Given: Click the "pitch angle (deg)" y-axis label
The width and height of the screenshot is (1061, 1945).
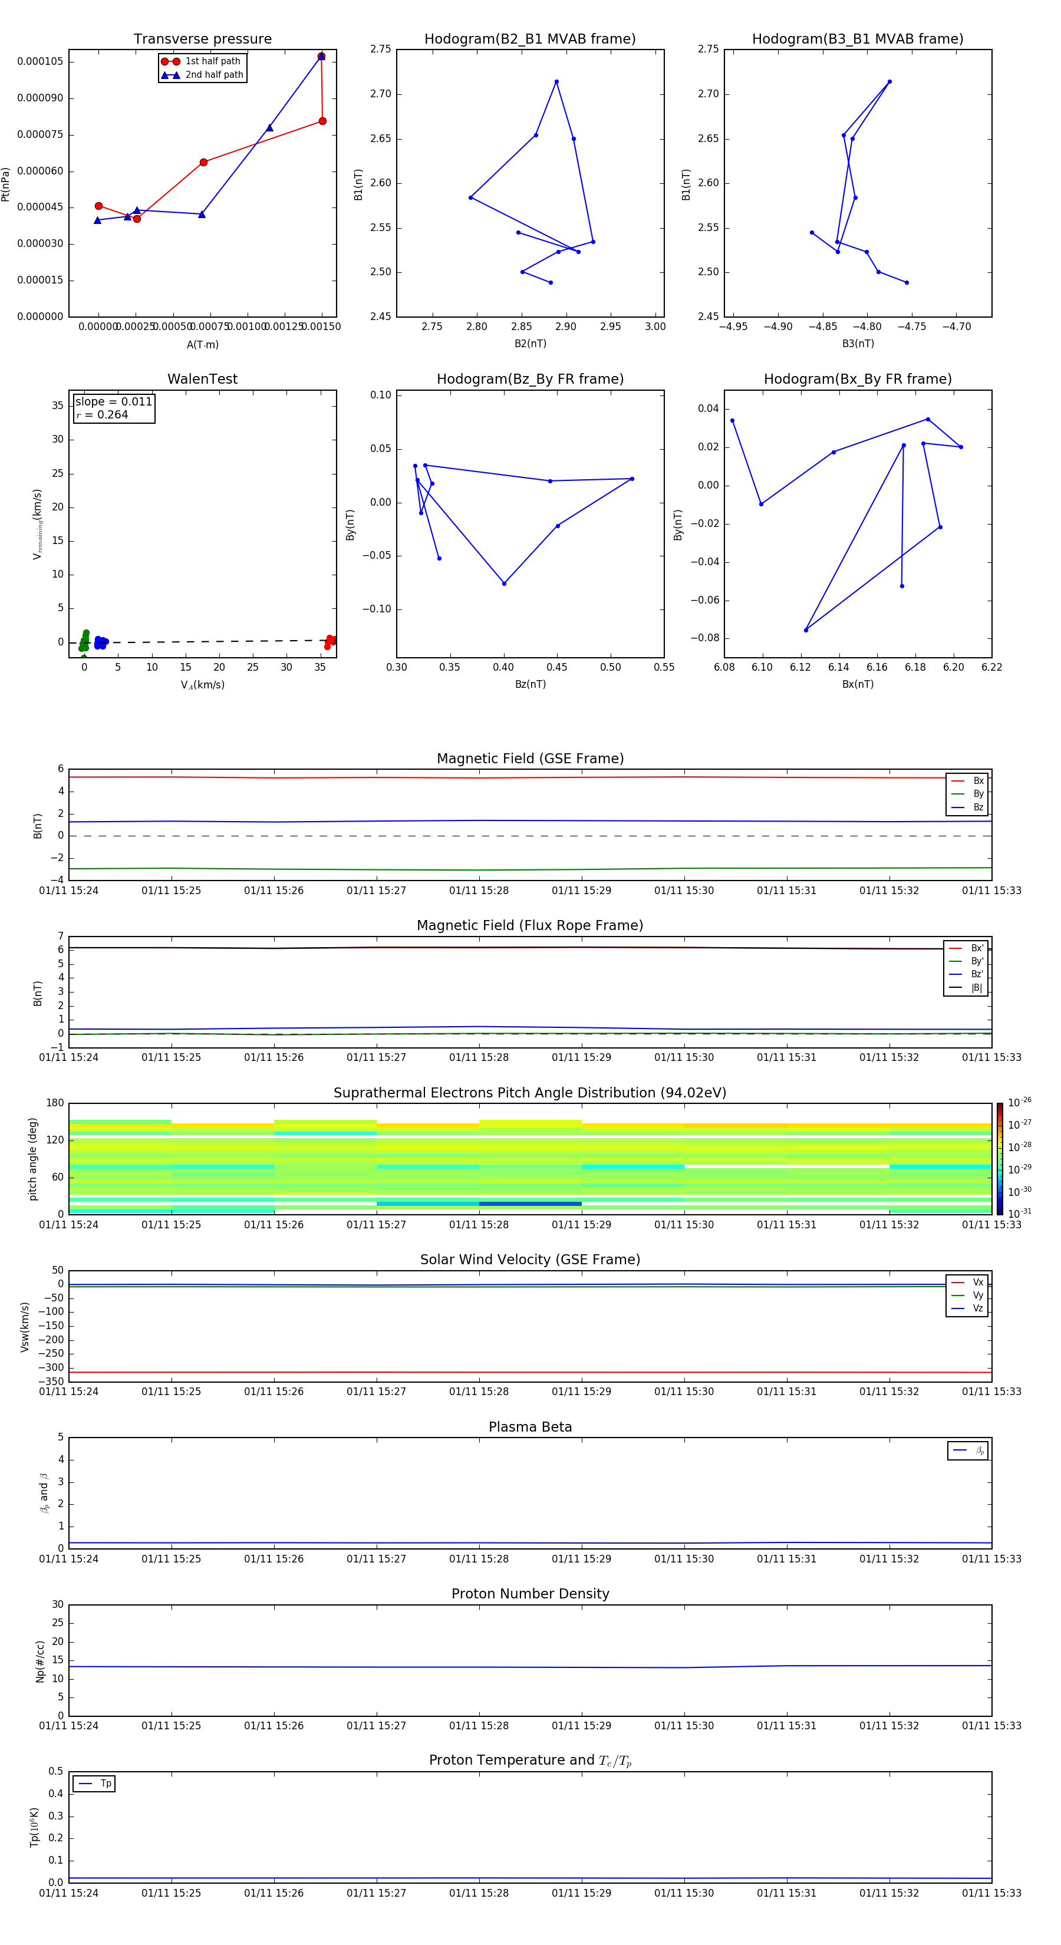Looking at the screenshot, I should [32, 1158].
